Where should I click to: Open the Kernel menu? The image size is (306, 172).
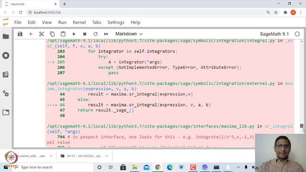pyautogui.click(x=79, y=22)
